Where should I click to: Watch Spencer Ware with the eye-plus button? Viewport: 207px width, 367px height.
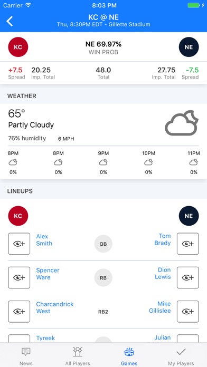pyautogui.click(x=19, y=277)
